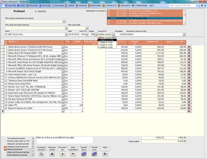
Task: Click the Transfer avize icon
Action: [94, 154]
